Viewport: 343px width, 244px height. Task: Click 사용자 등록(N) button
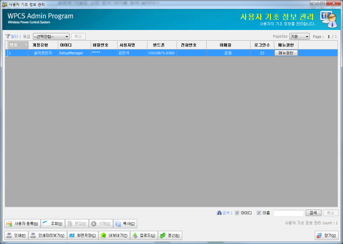[23, 223]
